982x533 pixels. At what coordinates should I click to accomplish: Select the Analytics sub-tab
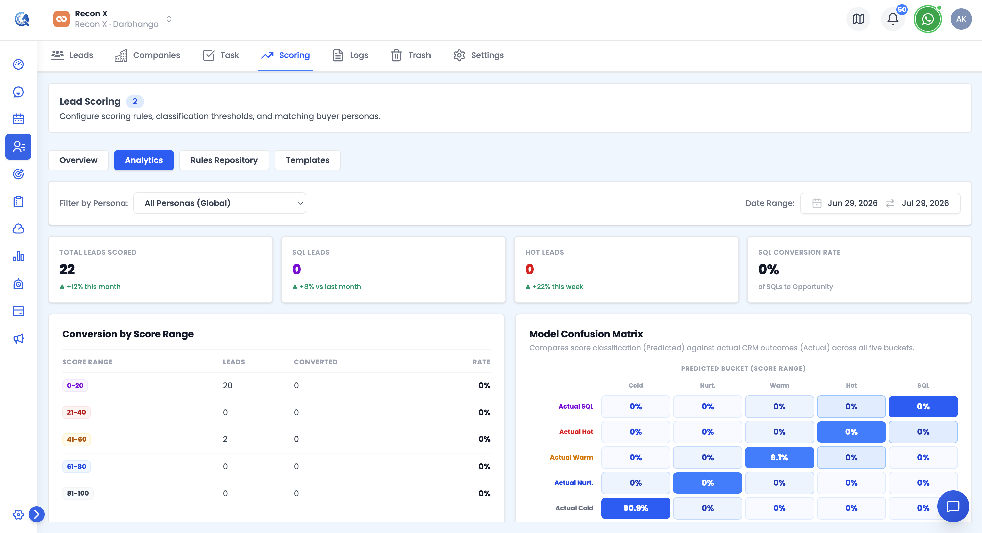(x=144, y=160)
